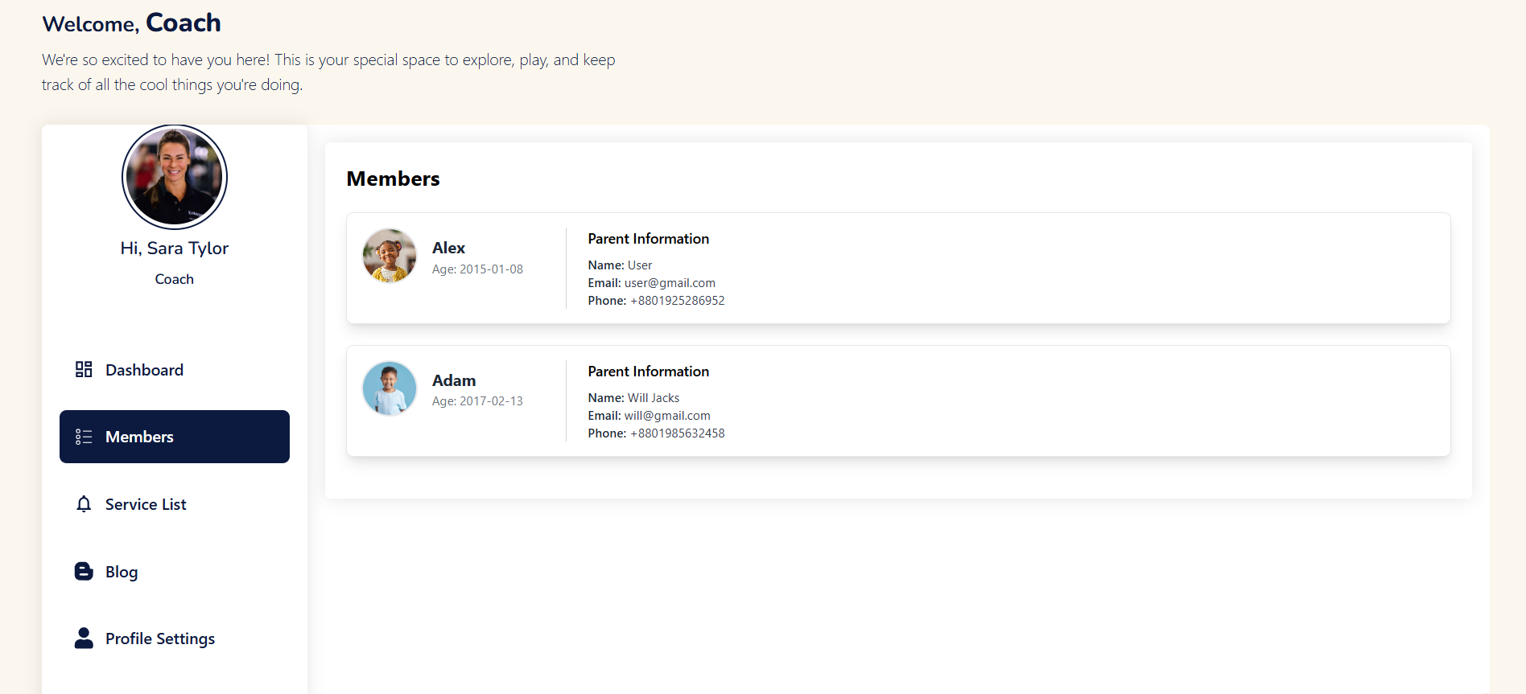Screen dimensions: 1526x694
Task: Click the Service List bell icon
Action: (x=84, y=504)
